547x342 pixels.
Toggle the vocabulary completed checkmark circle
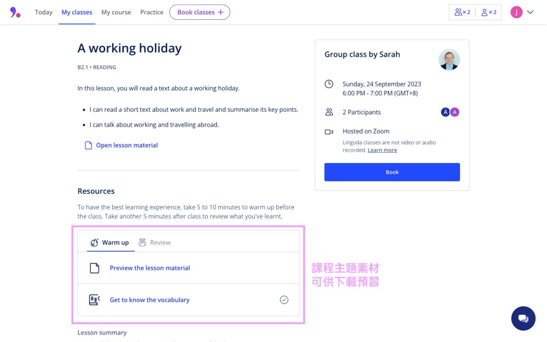(x=284, y=300)
